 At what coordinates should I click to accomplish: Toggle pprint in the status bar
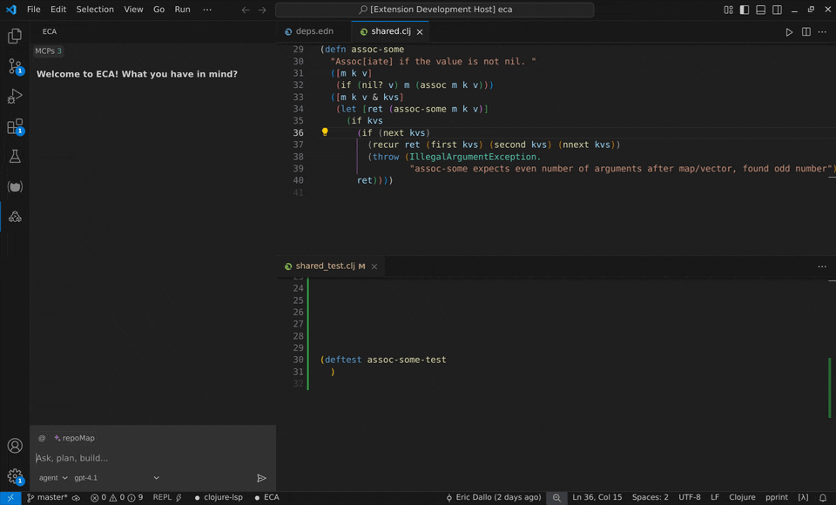776,497
